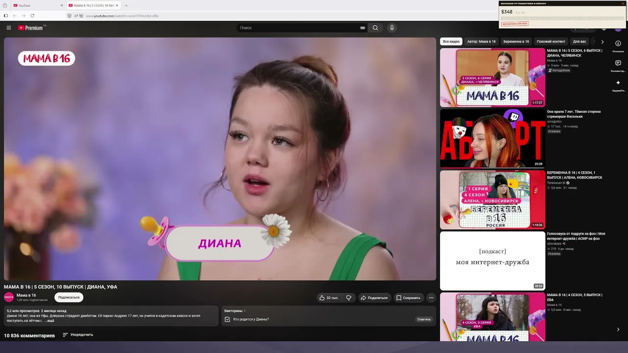This screenshot has height=353, width=628.
Task: Close the YouTube browser tab
Action: pos(62,5)
